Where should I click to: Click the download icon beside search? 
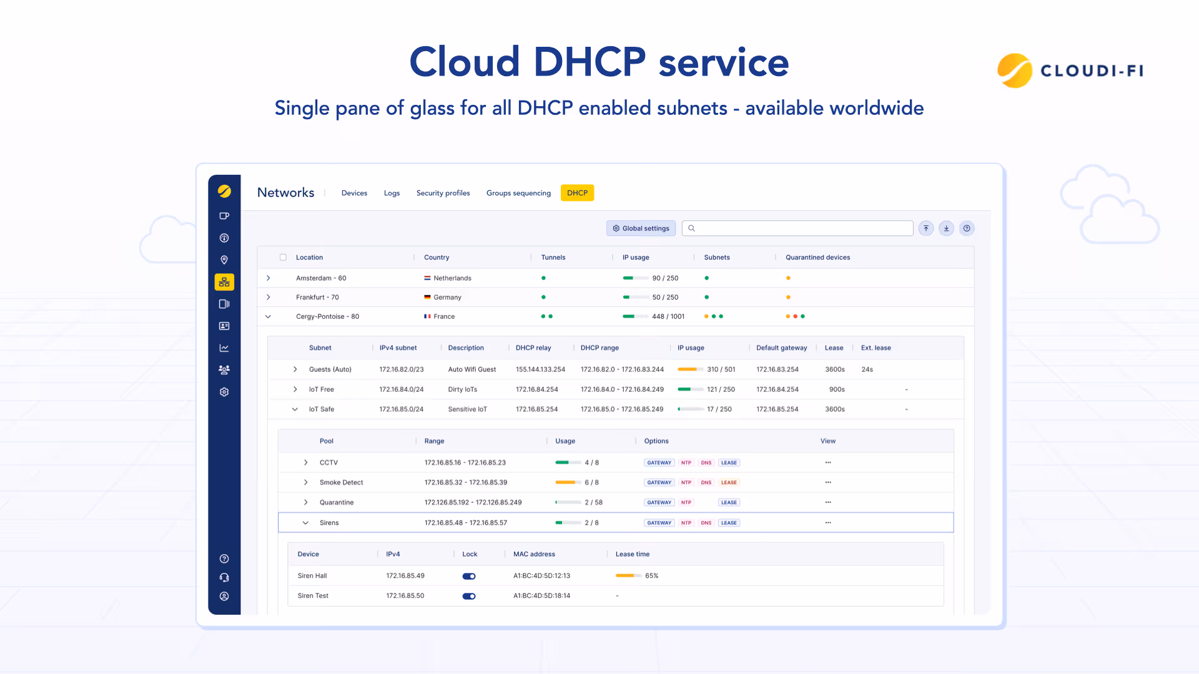[x=946, y=228]
